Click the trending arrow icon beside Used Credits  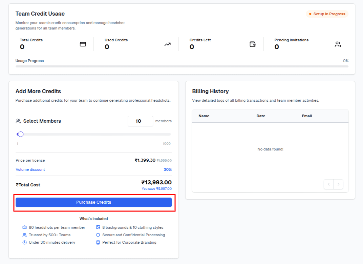click(x=167, y=44)
